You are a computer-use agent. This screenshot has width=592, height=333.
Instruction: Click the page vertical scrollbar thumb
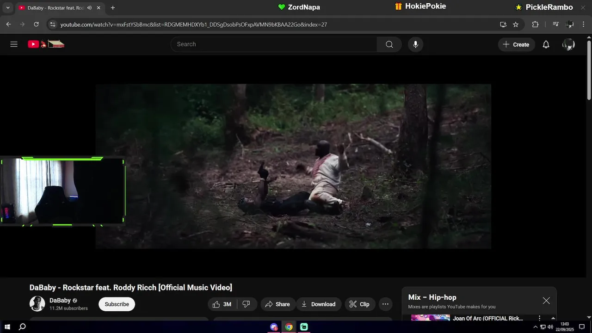(589, 69)
